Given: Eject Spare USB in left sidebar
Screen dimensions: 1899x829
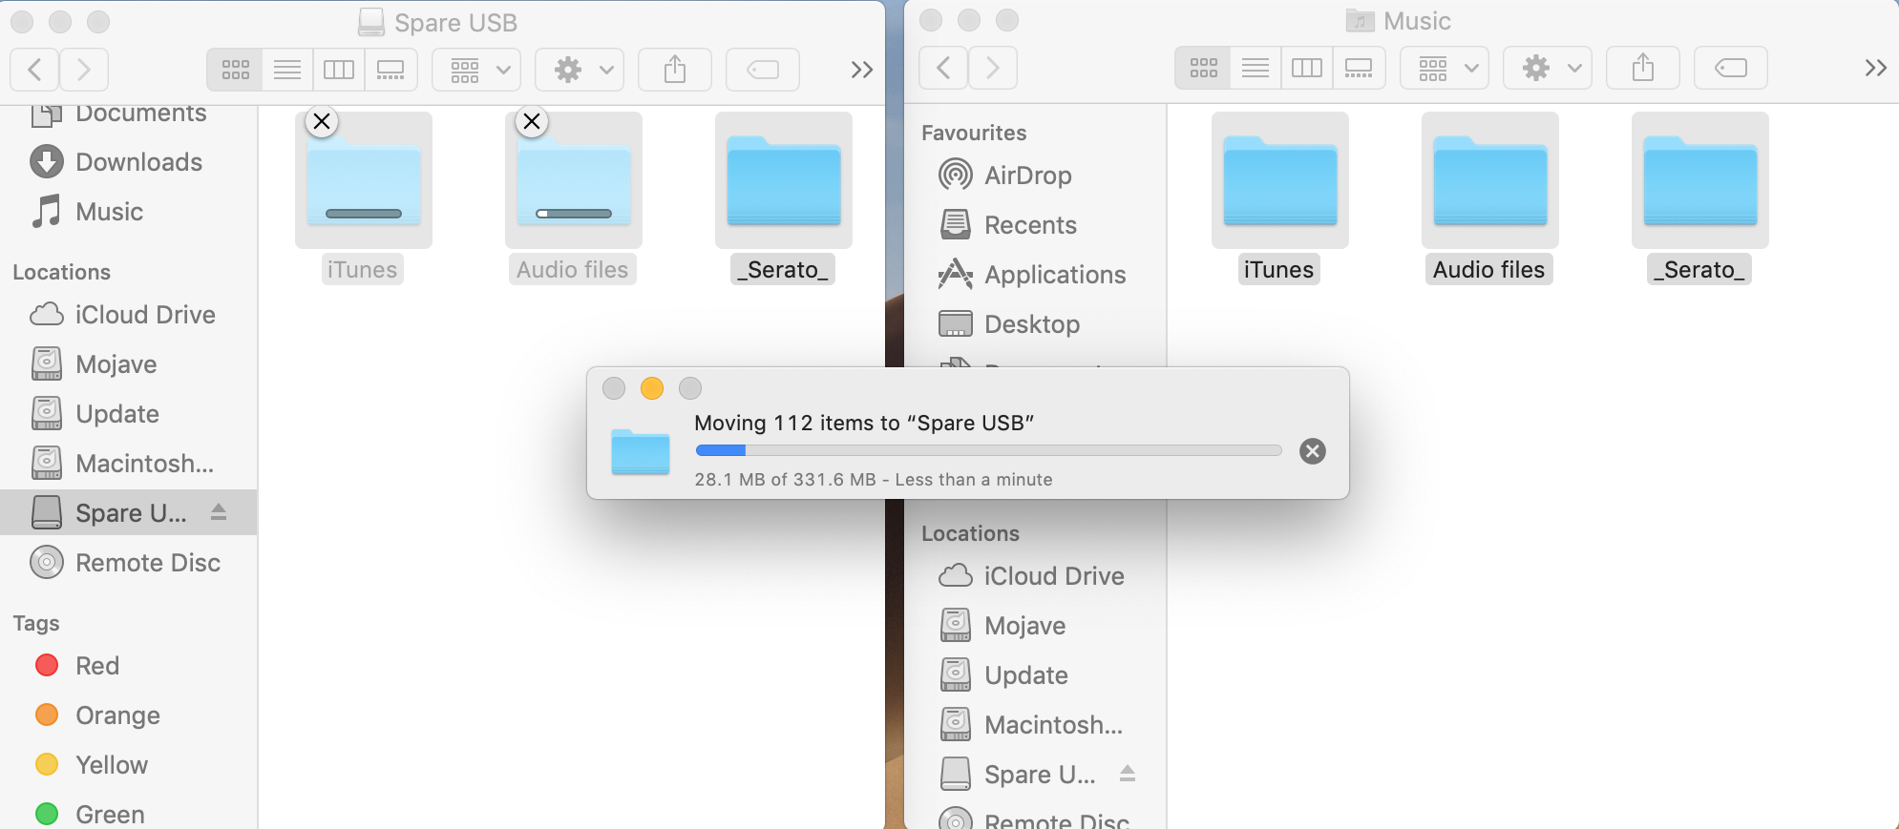Looking at the screenshot, I should tap(219, 512).
